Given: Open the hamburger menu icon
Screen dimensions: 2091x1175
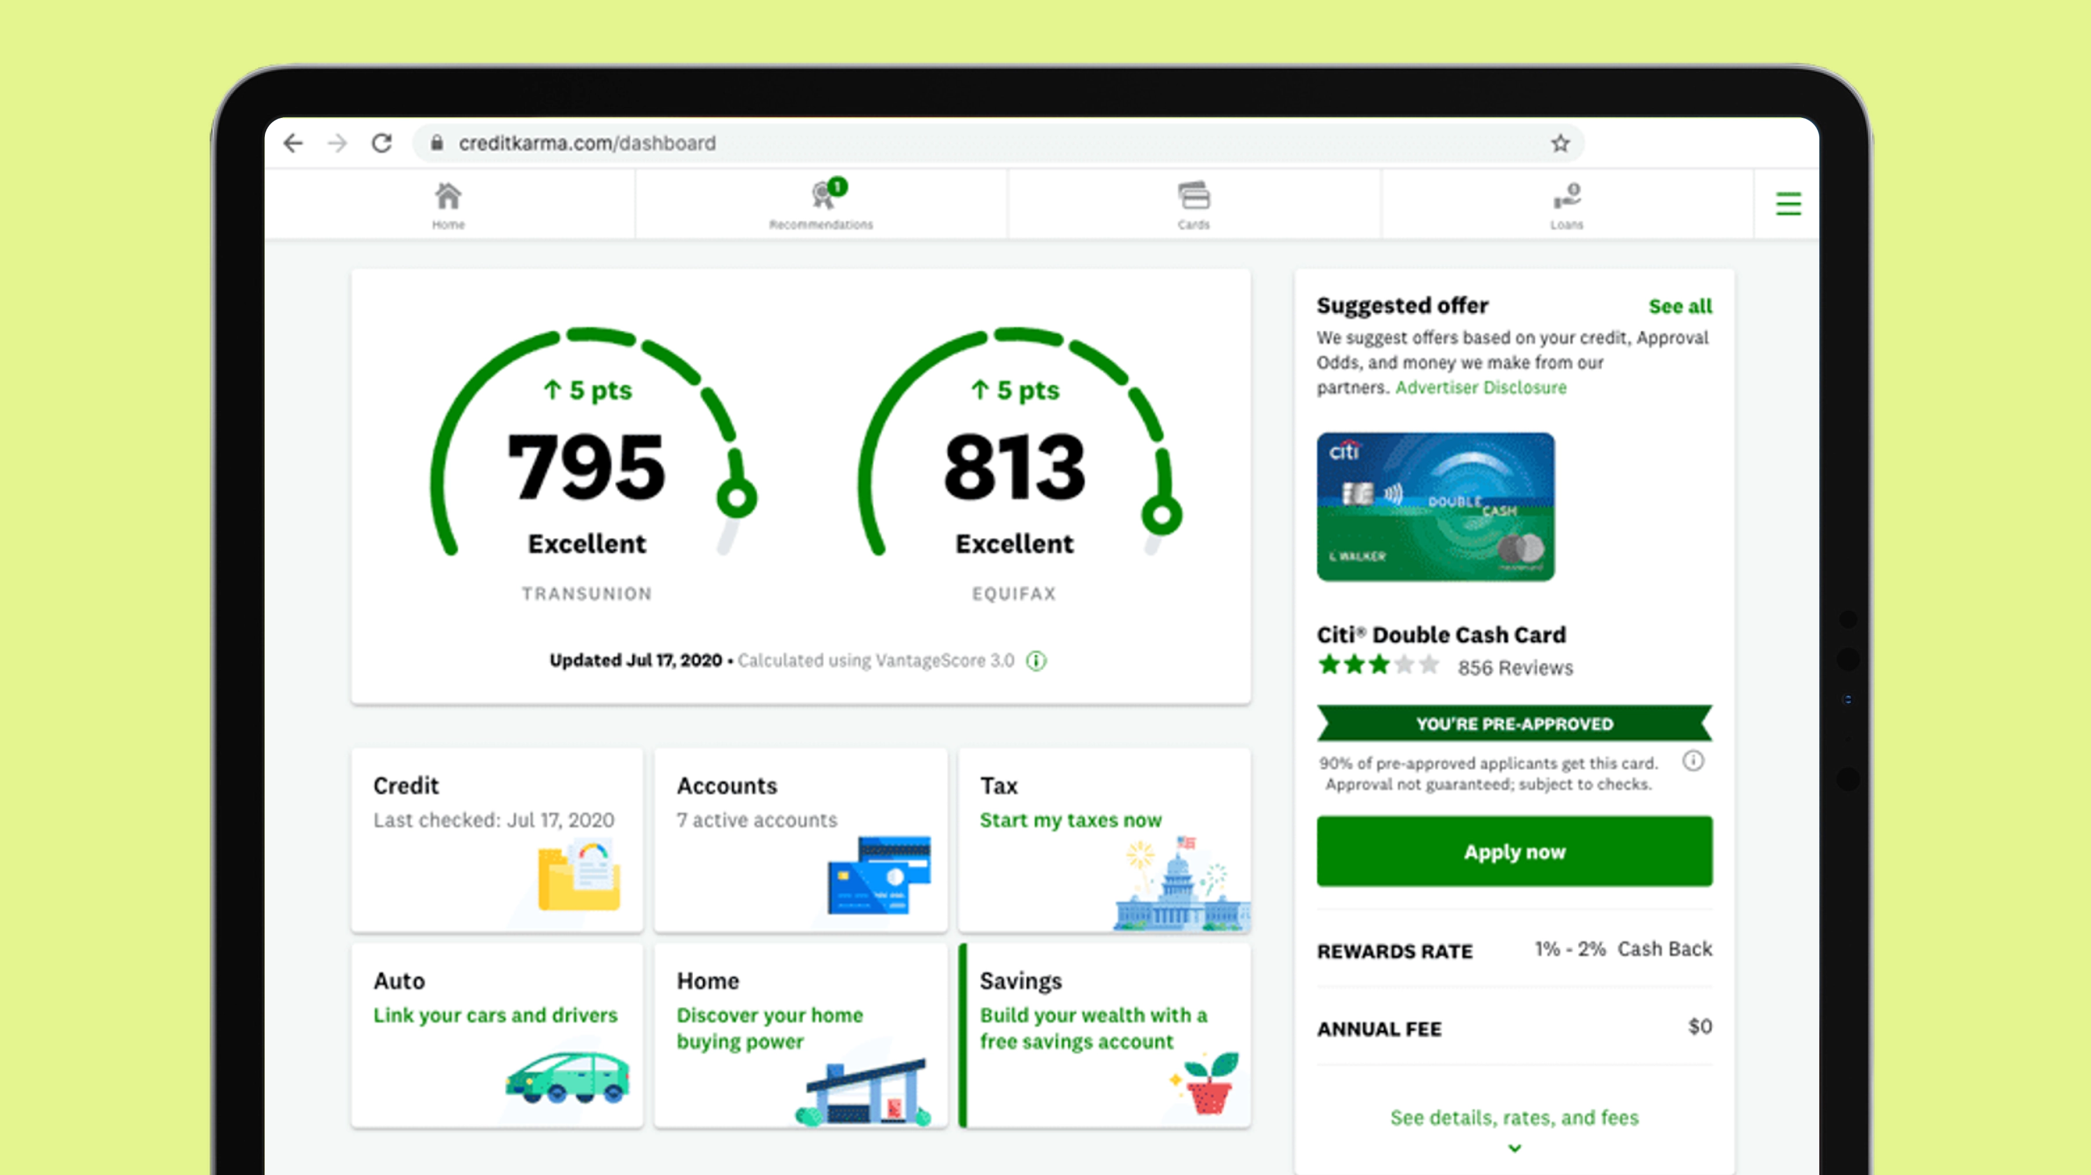Looking at the screenshot, I should tap(1788, 204).
